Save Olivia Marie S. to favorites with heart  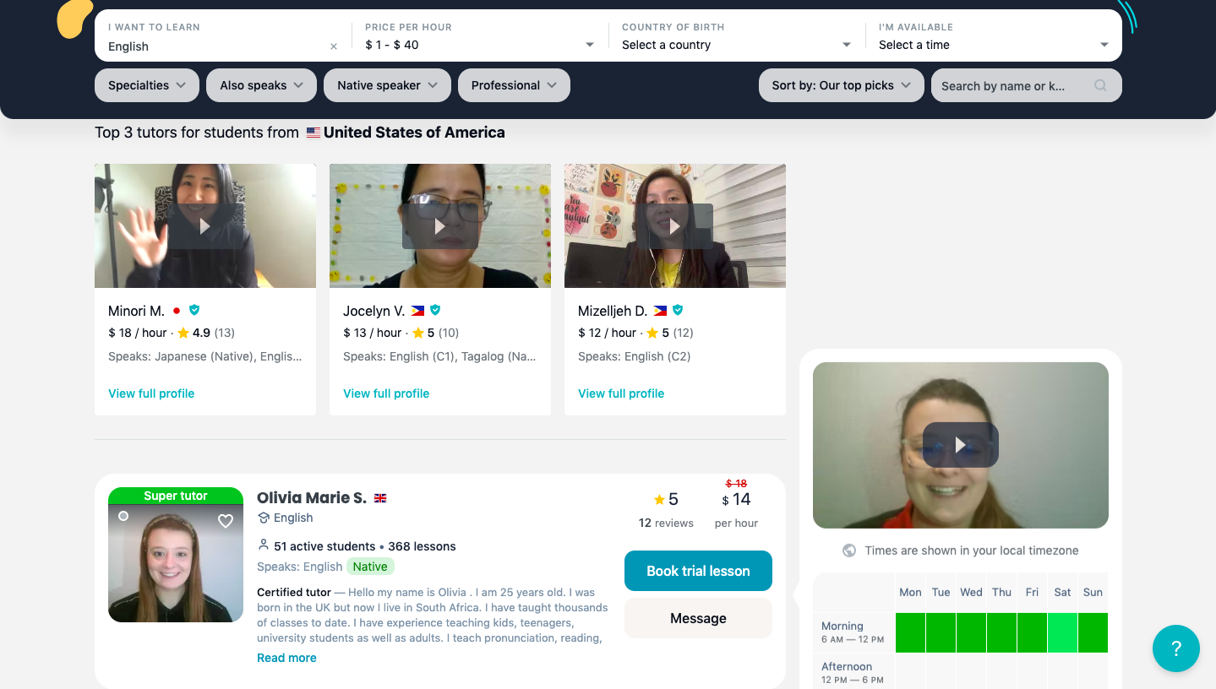pyautogui.click(x=226, y=521)
